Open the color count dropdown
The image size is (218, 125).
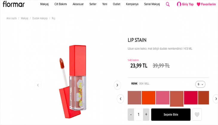tap(200, 84)
